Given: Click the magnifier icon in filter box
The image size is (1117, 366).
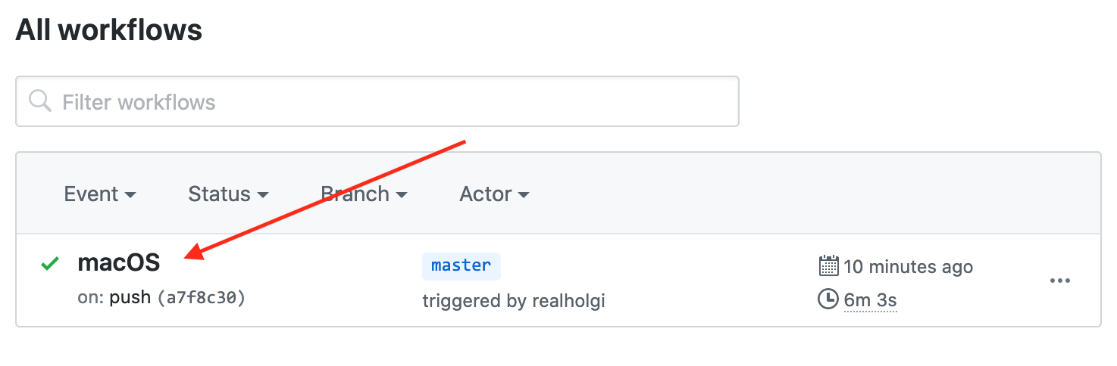Looking at the screenshot, I should 39,101.
